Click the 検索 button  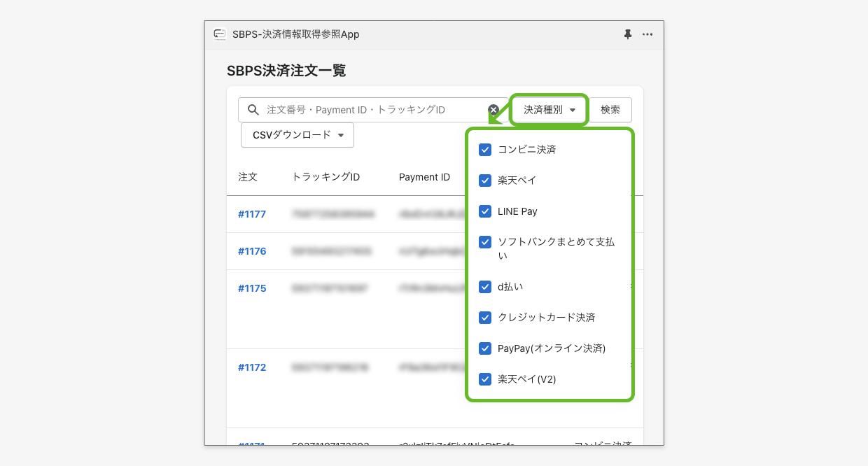coord(610,110)
